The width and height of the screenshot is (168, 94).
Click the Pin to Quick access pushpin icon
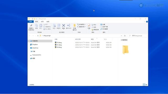31,26
